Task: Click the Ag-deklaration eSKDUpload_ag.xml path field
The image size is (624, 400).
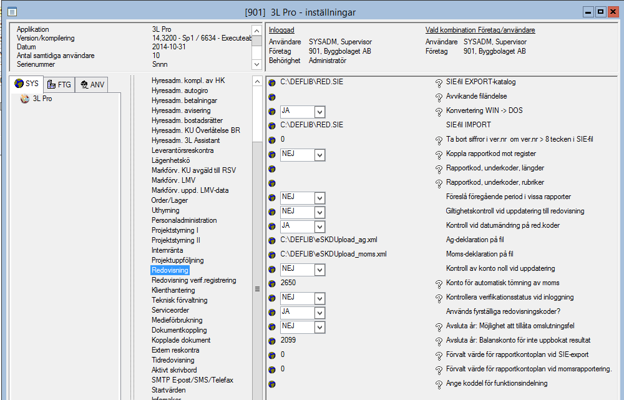Action: [x=329, y=240]
